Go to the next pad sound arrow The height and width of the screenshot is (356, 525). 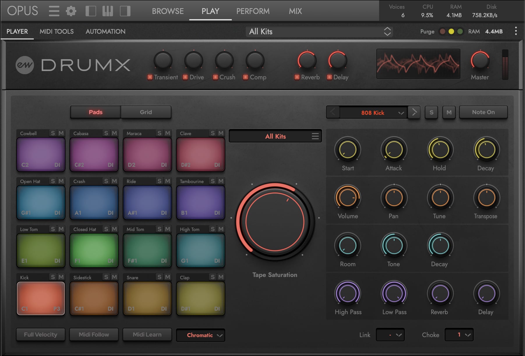pos(414,112)
